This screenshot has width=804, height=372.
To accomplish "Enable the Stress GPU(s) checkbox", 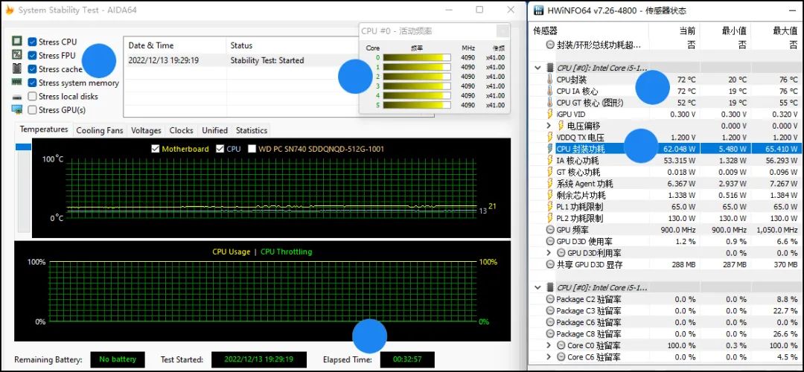I will point(32,110).
